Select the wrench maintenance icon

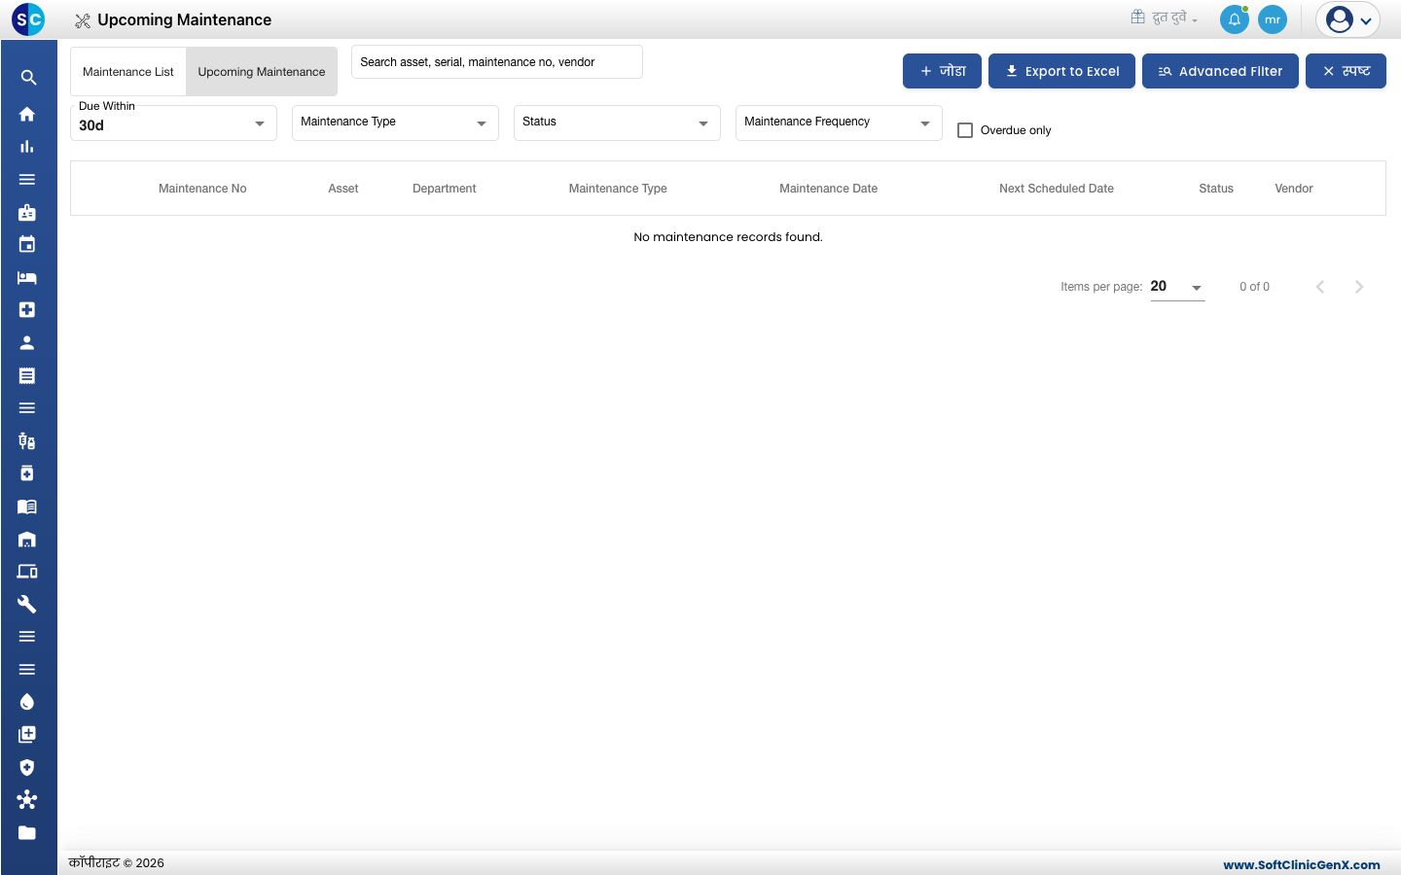27,604
